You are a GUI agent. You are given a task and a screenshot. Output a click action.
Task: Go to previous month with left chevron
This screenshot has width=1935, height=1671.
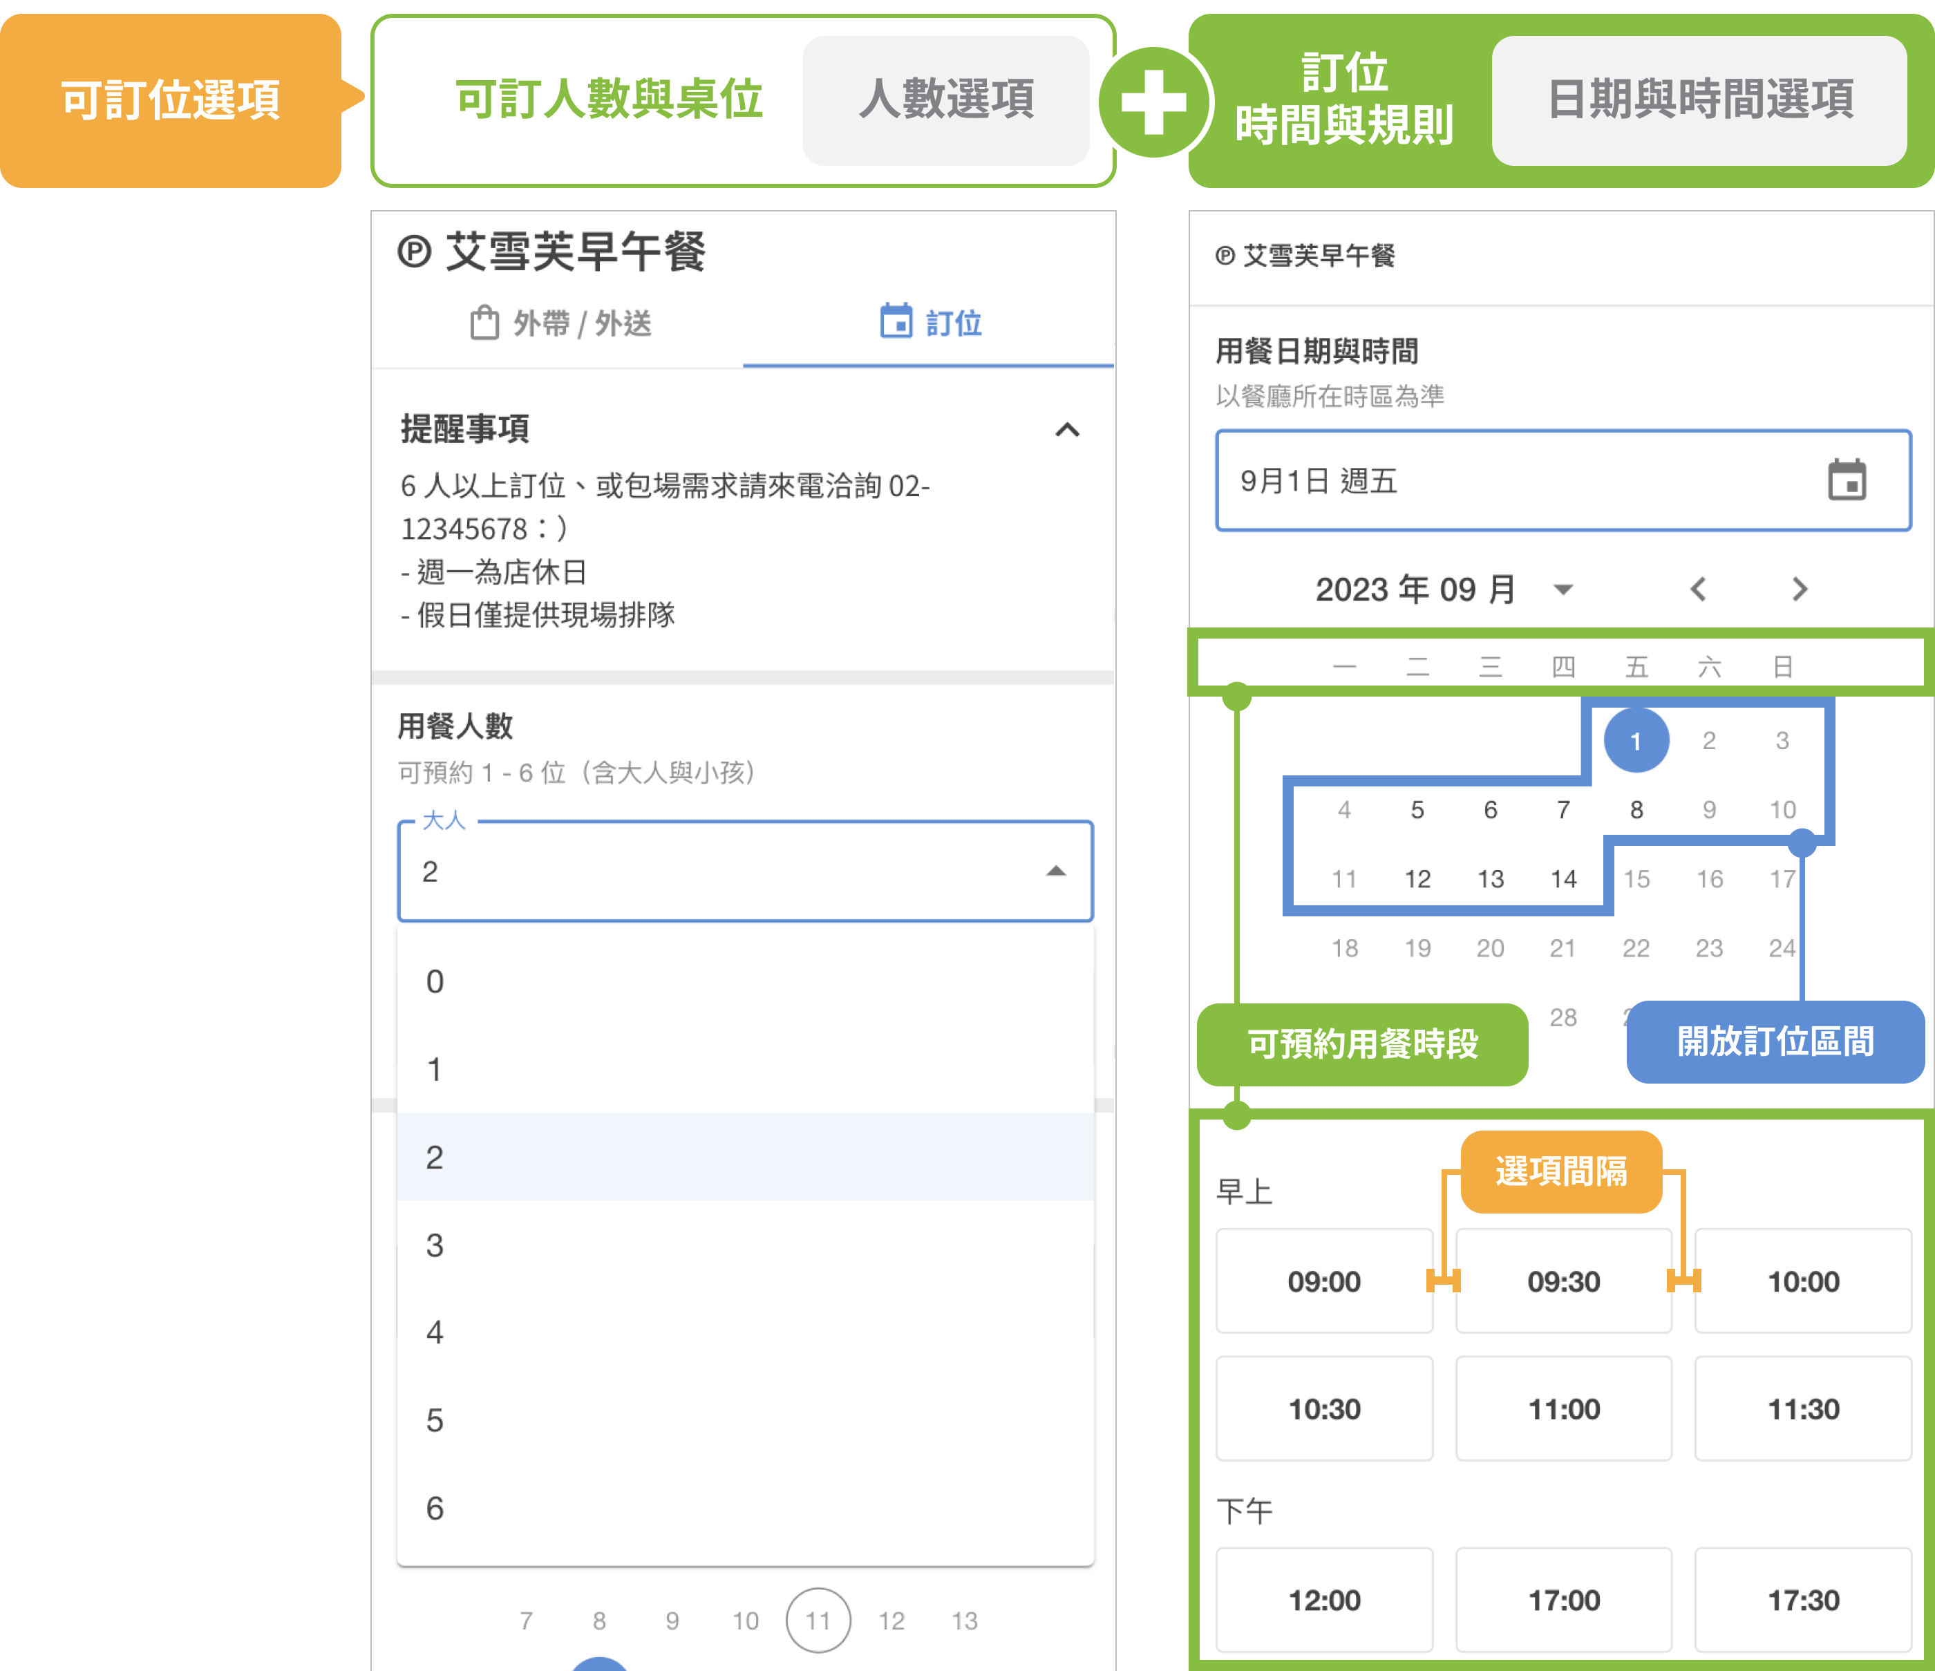[x=1698, y=589]
